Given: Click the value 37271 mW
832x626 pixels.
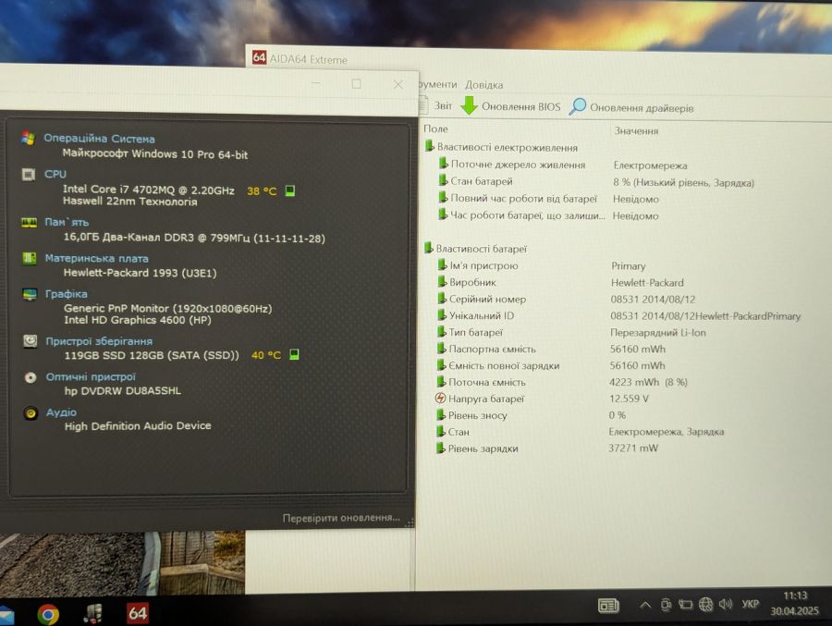Looking at the screenshot, I should click(633, 448).
